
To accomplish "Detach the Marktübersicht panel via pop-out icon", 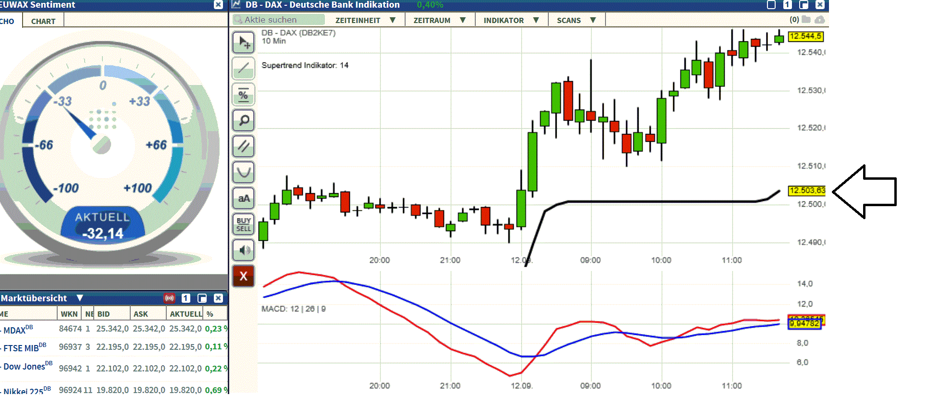I will (202, 298).
